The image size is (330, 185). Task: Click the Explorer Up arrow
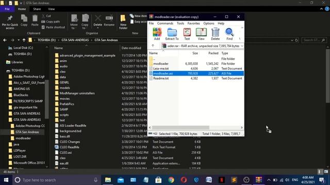click(x=24, y=40)
